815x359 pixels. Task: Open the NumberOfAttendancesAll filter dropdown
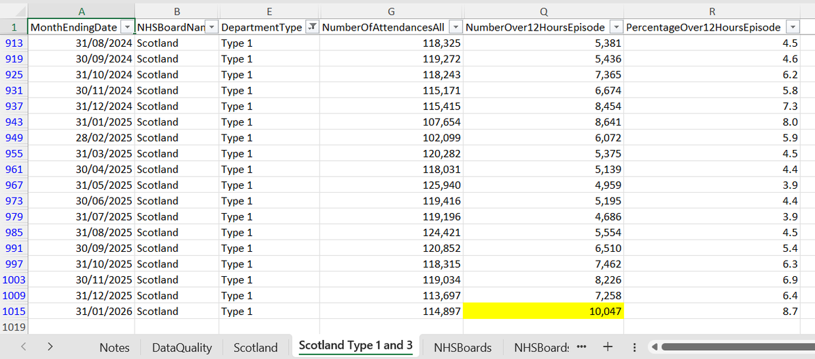click(455, 28)
